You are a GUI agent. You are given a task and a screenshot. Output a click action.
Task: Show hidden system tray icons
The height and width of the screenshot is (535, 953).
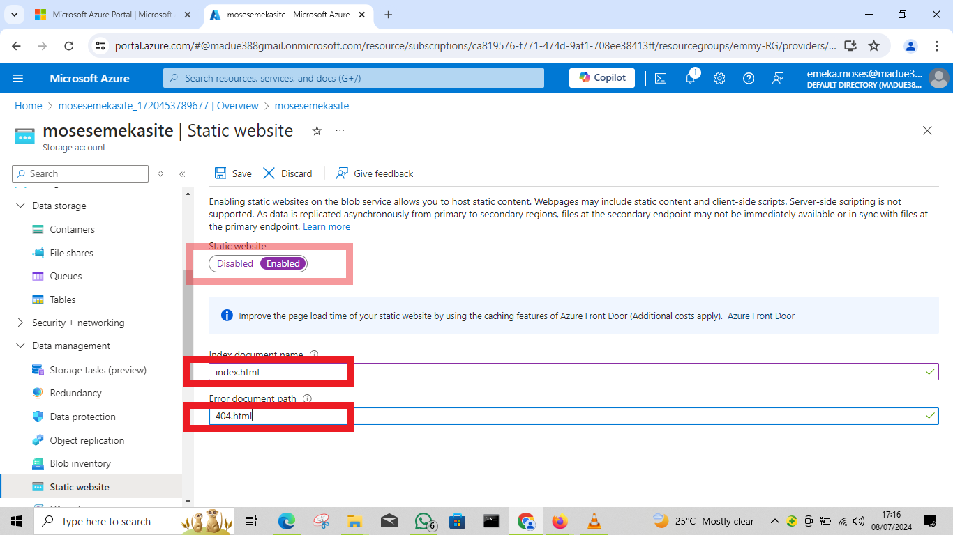click(774, 521)
